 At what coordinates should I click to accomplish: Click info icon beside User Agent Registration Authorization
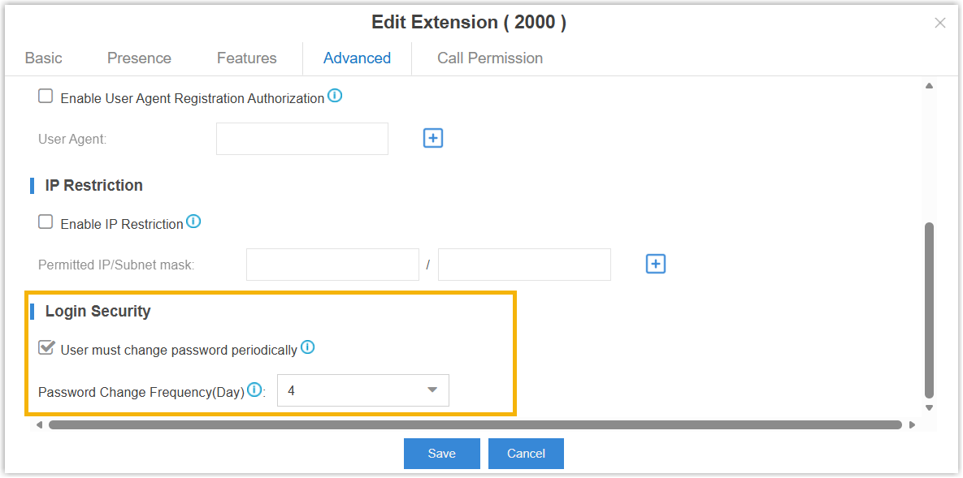tap(335, 96)
